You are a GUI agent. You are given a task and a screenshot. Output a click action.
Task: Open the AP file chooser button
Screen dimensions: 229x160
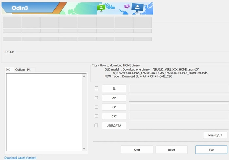114,98
